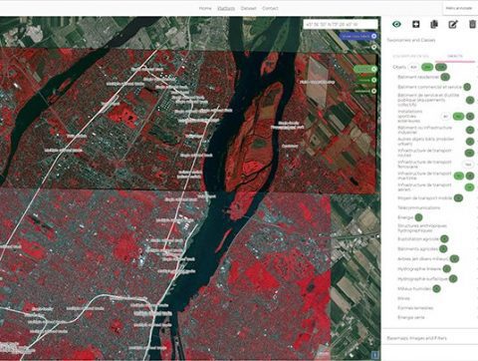Open the Platform nav item
Image resolution: width=478 pixels, height=361 pixels.
226,8
